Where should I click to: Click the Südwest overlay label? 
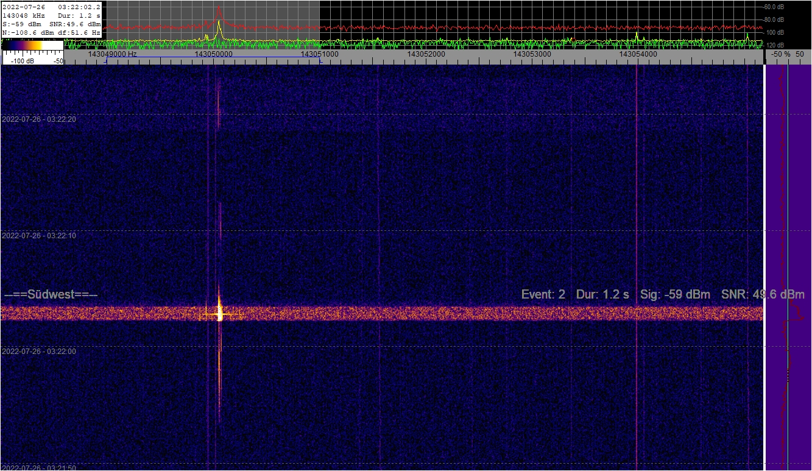point(51,295)
